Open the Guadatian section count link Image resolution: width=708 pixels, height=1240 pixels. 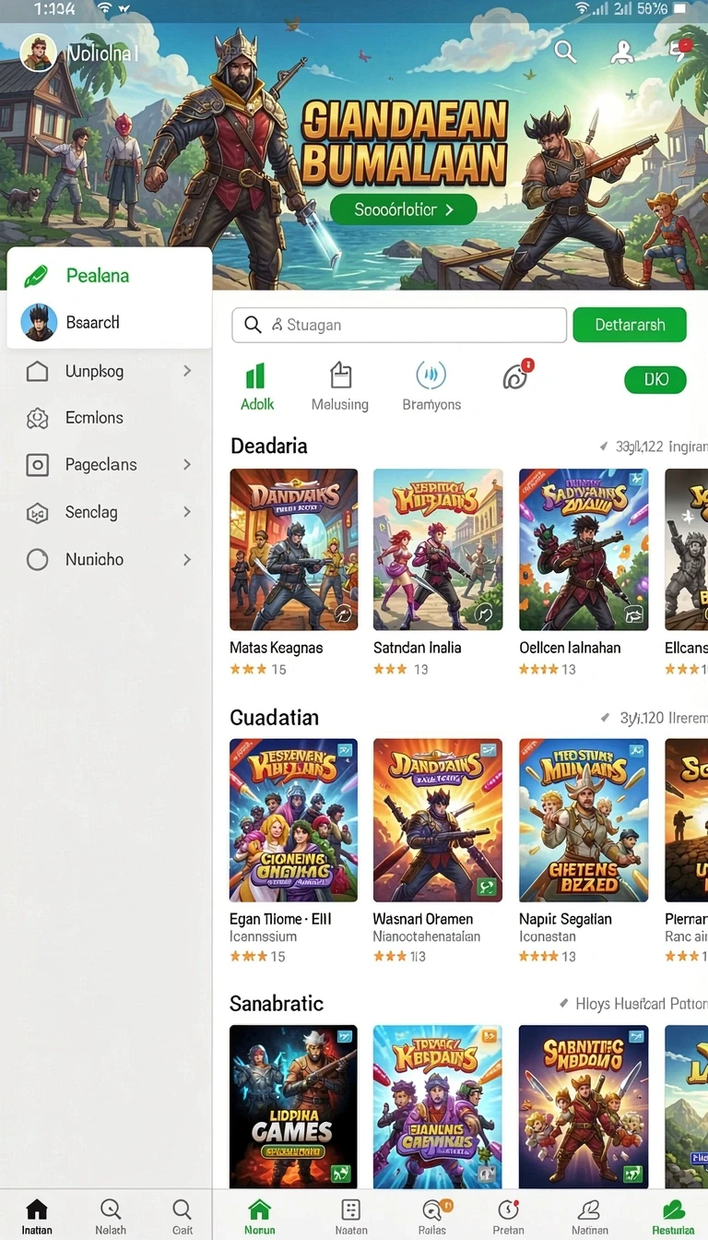click(653, 718)
